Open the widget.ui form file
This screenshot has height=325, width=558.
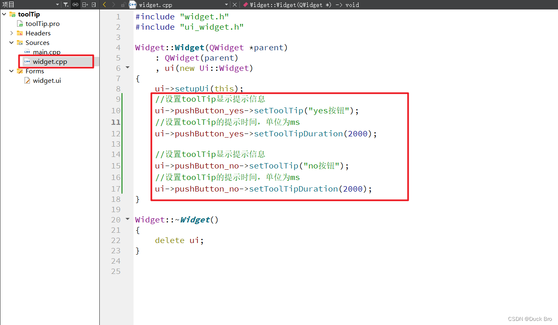tap(47, 80)
